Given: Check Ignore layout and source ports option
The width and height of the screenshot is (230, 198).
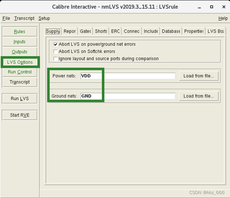Looking at the screenshot, I should [x=55, y=59].
